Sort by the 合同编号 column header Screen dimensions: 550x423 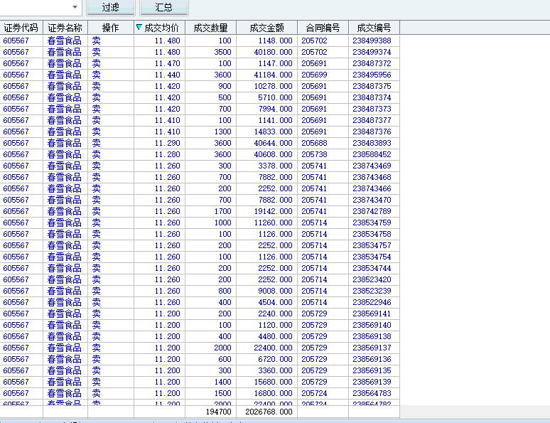click(323, 28)
